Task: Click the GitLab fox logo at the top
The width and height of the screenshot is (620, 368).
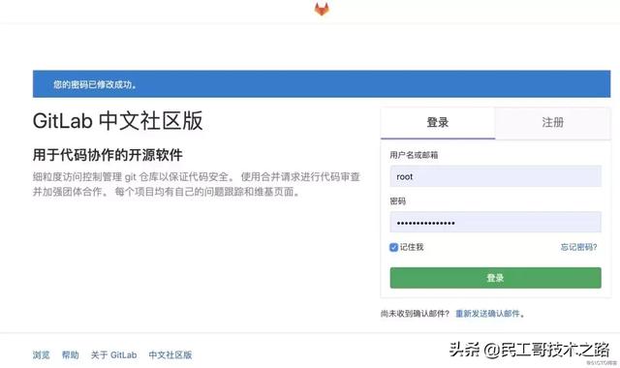Action: coord(322,9)
